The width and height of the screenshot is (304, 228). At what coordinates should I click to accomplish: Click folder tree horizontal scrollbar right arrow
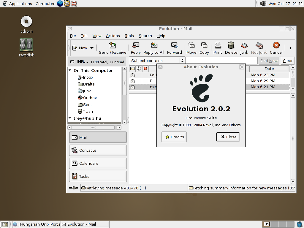pos(119,127)
